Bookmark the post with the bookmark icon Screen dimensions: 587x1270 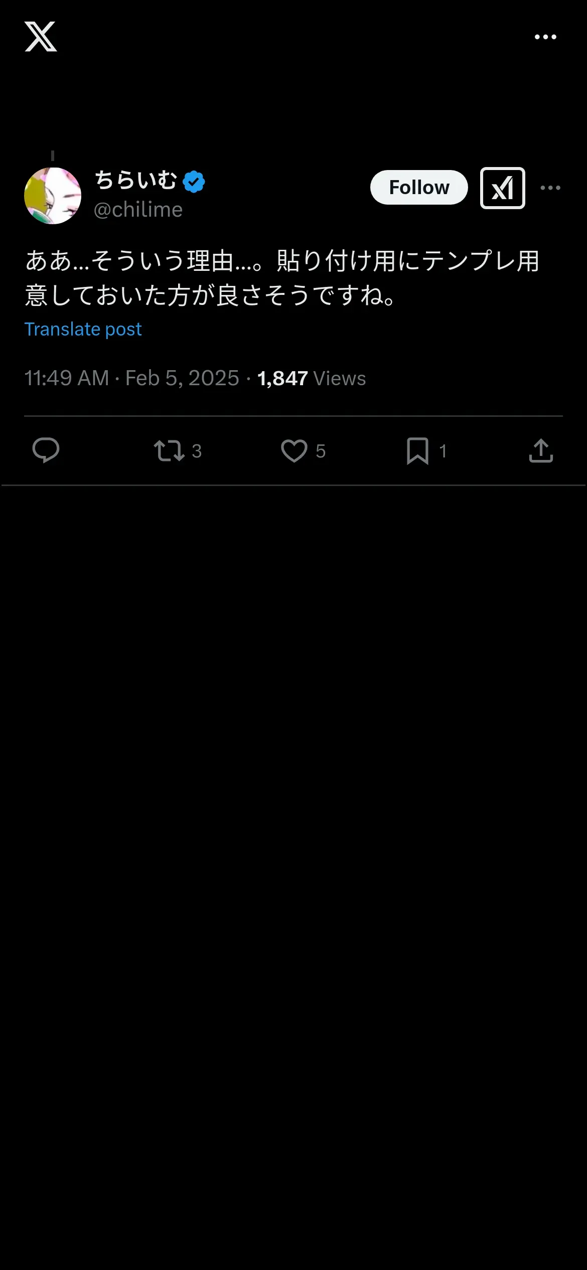click(x=417, y=450)
